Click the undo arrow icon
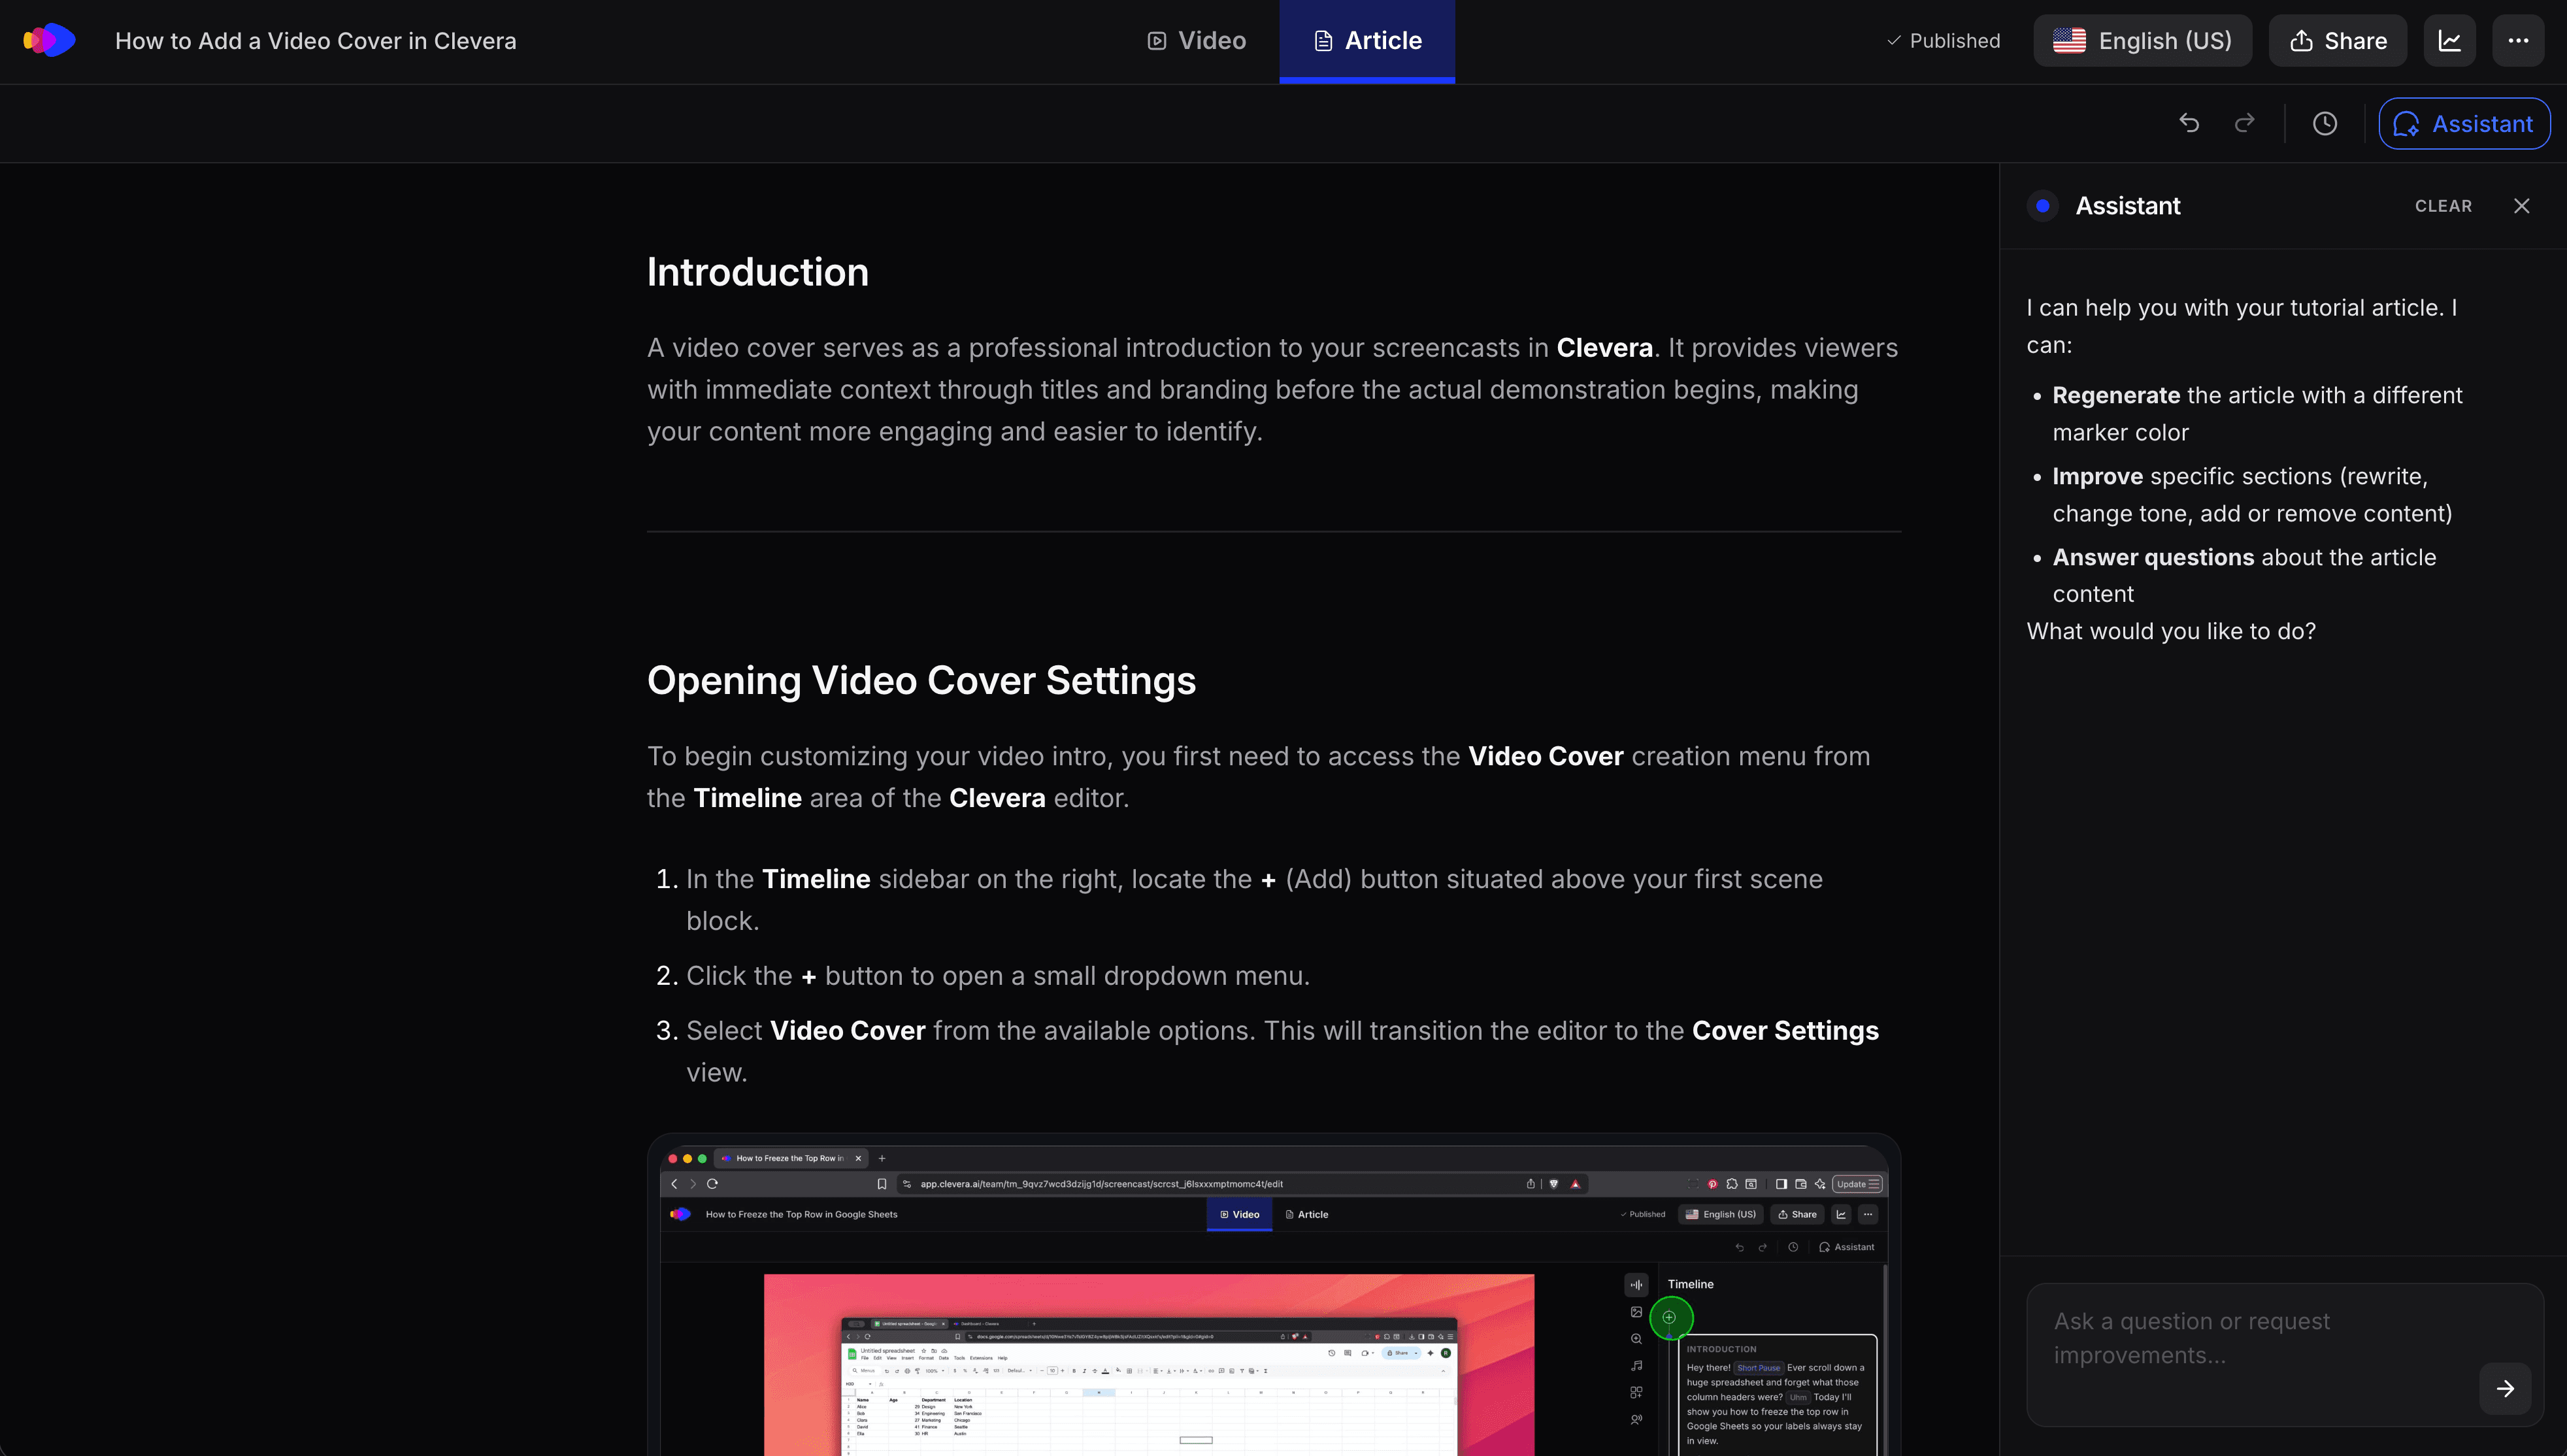 click(2189, 123)
